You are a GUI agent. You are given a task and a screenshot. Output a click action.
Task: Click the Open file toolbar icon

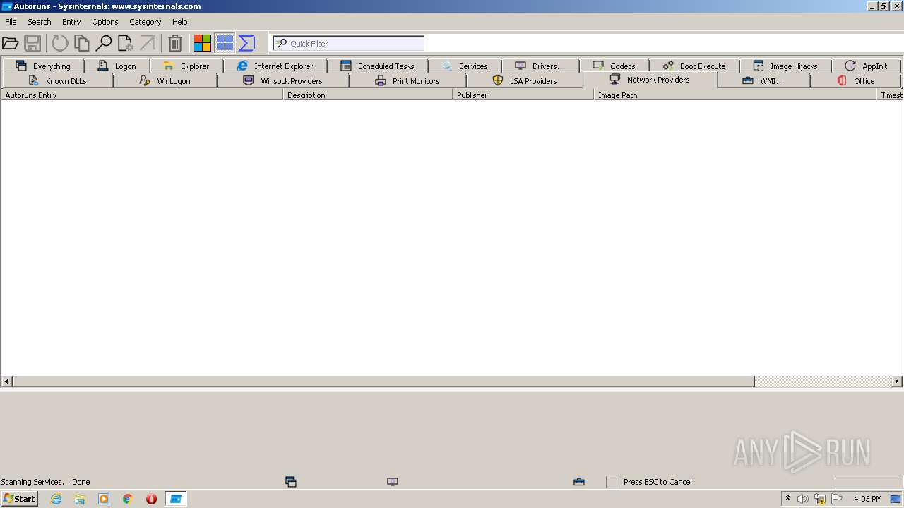(11, 43)
